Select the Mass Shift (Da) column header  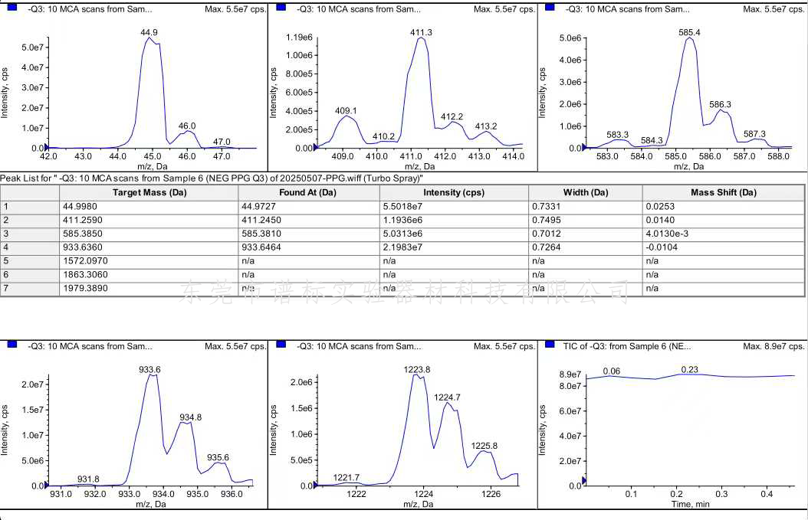click(724, 192)
